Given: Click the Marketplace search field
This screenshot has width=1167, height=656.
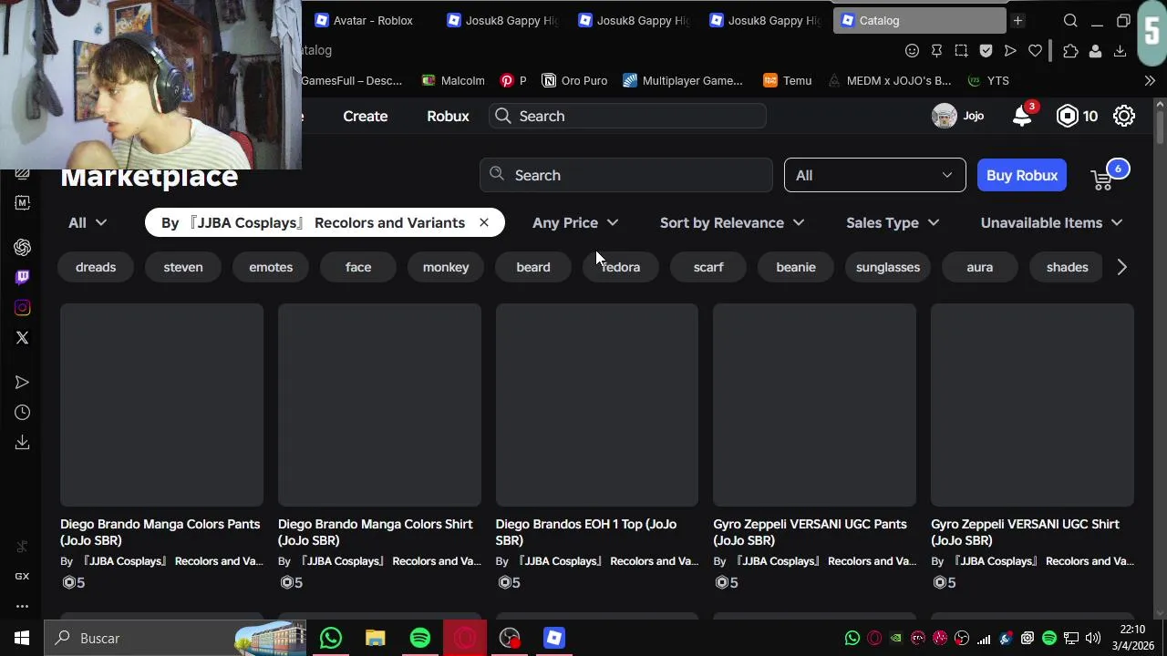Looking at the screenshot, I should 626,175.
